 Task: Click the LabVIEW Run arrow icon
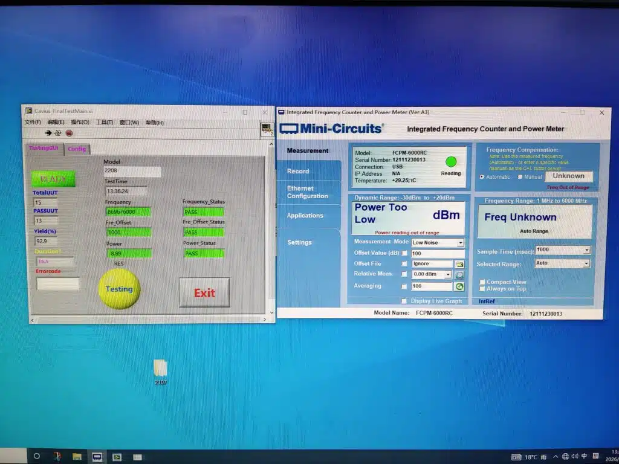coord(48,133)
